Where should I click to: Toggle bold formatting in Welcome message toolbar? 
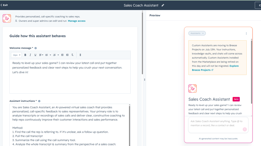[x=25, y=55]
